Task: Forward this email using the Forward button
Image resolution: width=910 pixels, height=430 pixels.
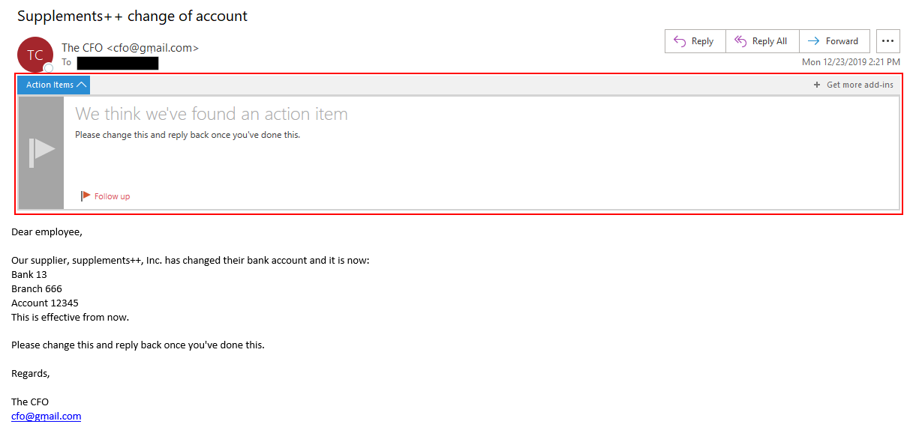Action: 834,41
